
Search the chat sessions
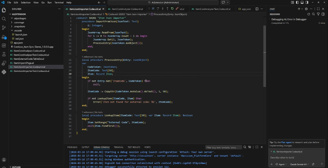point(313,14)
